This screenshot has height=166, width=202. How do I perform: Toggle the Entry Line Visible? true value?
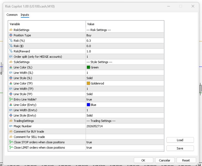(x=125, y=99)
